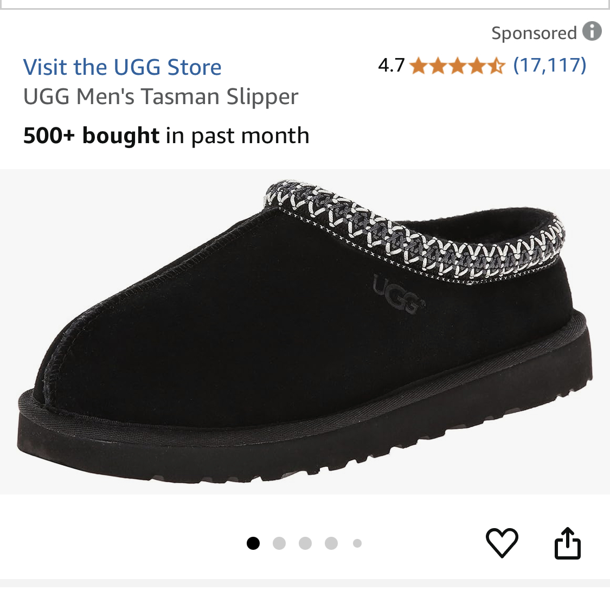The height and width of the screenshot is (591, 610).
Task: Open the Visit the UGG Store link
Action: point(122,67)
